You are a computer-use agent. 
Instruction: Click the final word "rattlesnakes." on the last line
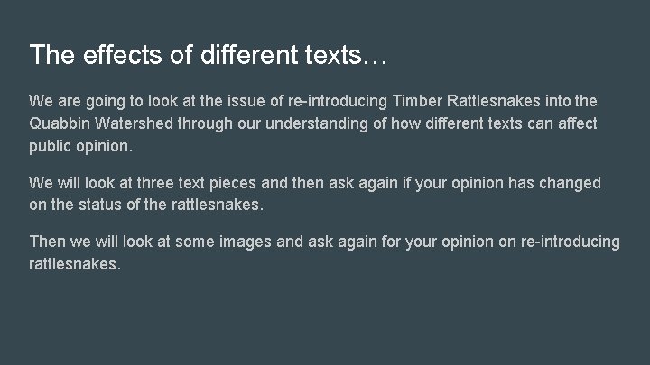(75, 264)
